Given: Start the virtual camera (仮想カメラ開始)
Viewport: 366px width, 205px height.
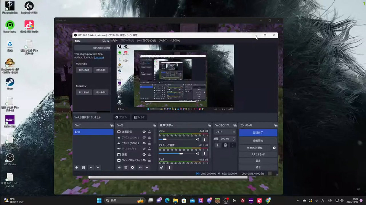Looking at the screenshot, I should point(255,148).
